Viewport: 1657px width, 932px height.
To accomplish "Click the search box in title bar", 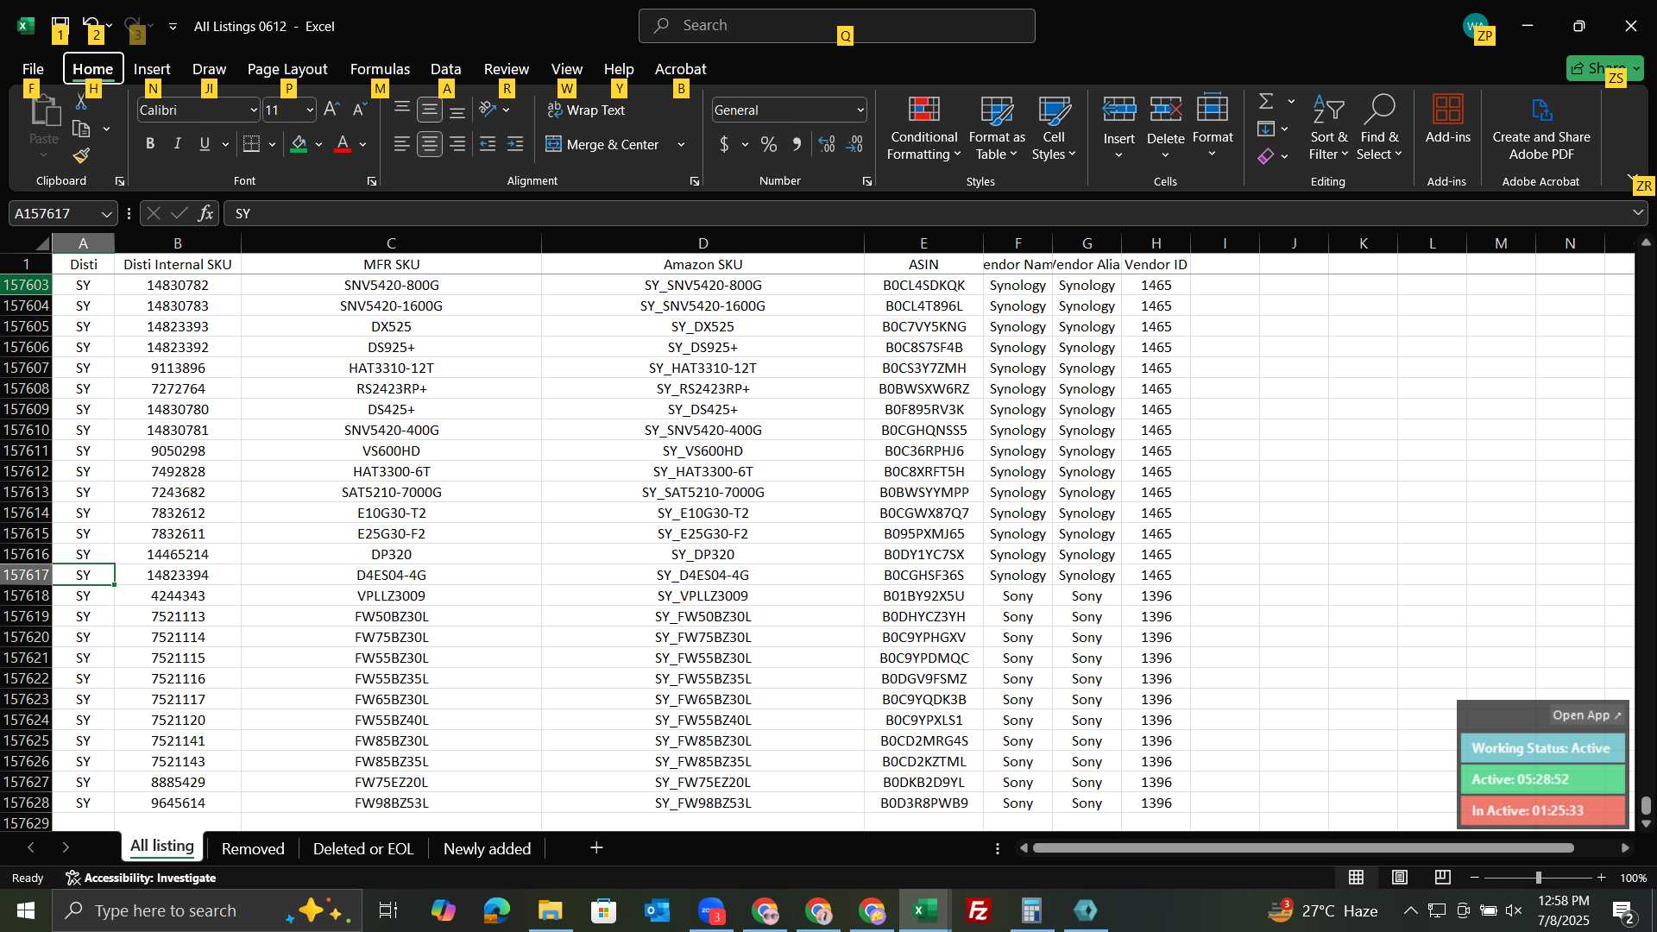I will point(836,26).
